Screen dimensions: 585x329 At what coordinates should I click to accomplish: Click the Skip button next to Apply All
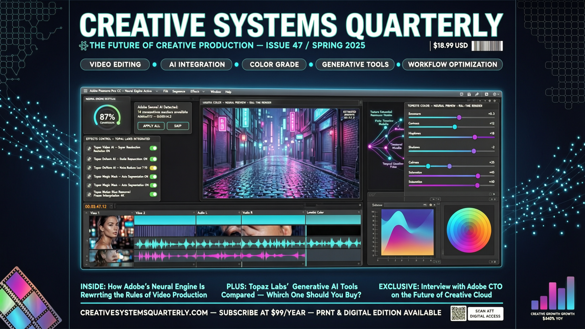click(x=178, y=126)
